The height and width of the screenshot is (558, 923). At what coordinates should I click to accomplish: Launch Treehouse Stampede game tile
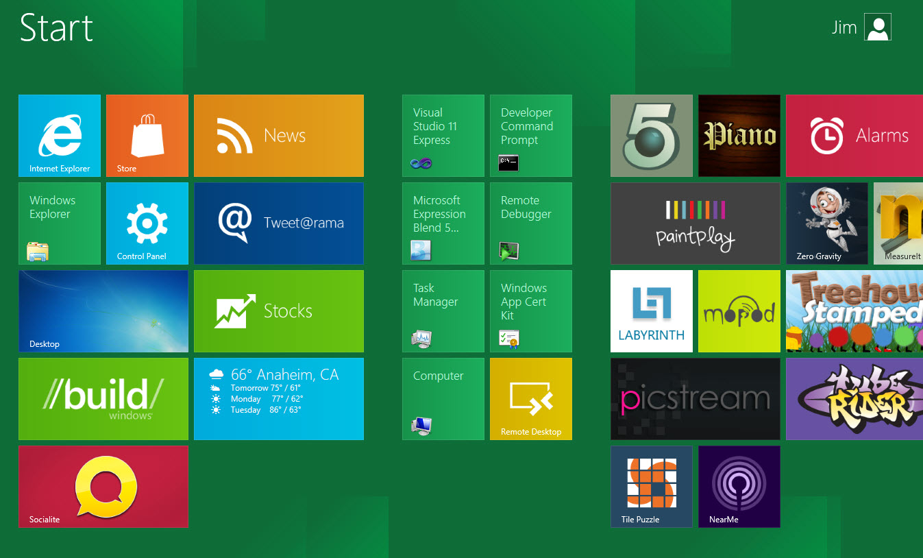point(854,311)
